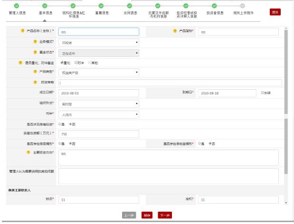The image size is (294, 224).
Task: Select 是 for 是否存在保收益情形
Action: pyautogui.click(x=199, y=143)
